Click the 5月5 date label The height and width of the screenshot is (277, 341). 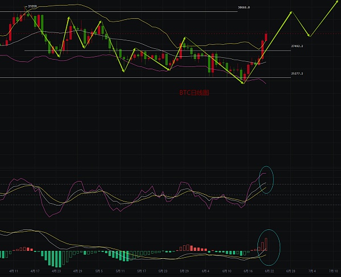tap(99, 271)
